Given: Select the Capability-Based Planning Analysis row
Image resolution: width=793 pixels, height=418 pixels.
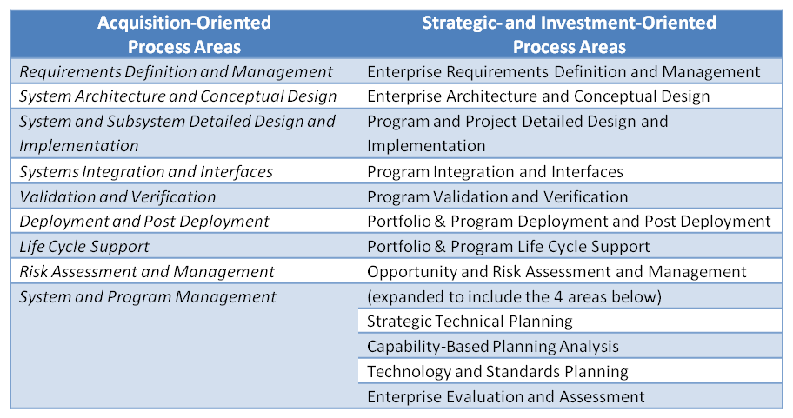Looking at the screenshot, I should click(x=570, y=346).
